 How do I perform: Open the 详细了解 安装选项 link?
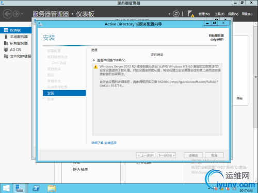[x=104, y=143]
